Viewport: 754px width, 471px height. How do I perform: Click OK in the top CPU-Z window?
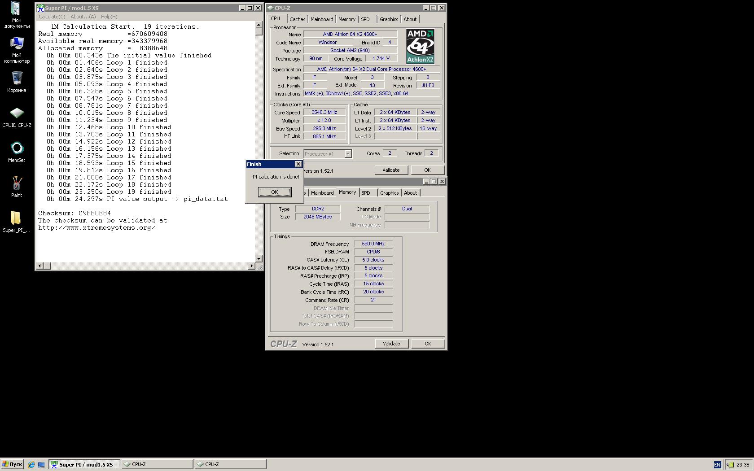tap(427, 170)
